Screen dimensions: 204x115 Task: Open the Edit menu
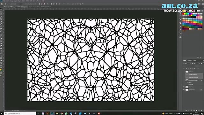[x=8, y=1]
